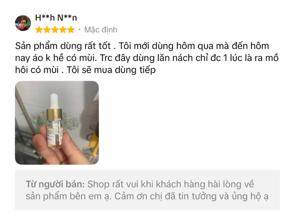The image size is (295, 221).
Task: Click the Mặc định variant label
Action: point(101,30)
